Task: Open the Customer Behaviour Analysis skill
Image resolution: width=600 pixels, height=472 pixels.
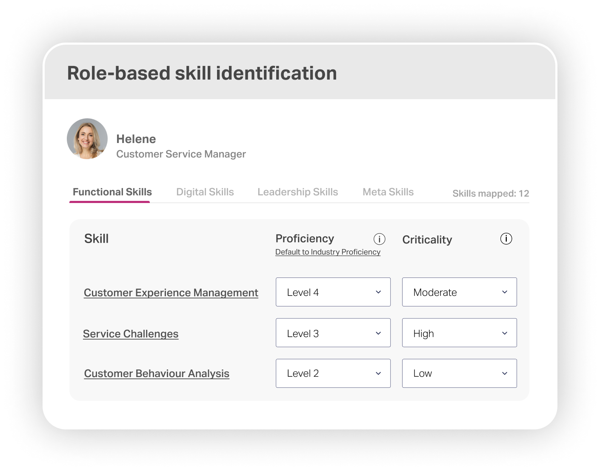Action: pyautogui.click(x=156, y=373)
